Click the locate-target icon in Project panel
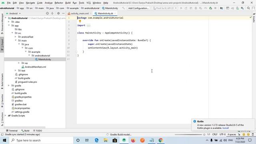 (47, 13)
